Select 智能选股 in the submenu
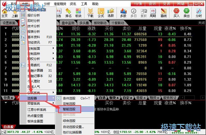 (75, 109)
